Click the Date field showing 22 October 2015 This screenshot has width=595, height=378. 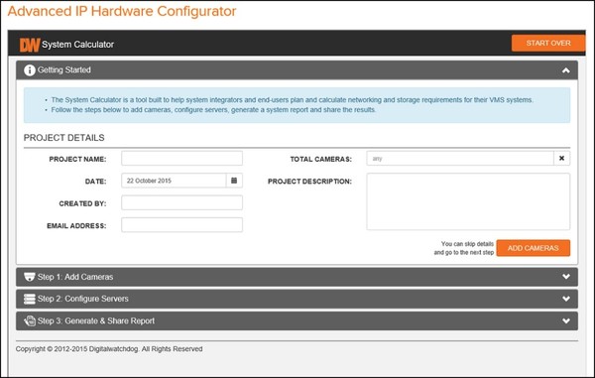click(174, 181)
